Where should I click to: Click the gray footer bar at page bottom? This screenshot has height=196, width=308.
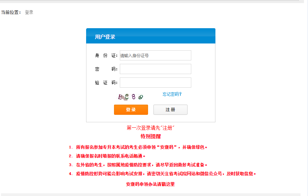(x=154, y=194)
